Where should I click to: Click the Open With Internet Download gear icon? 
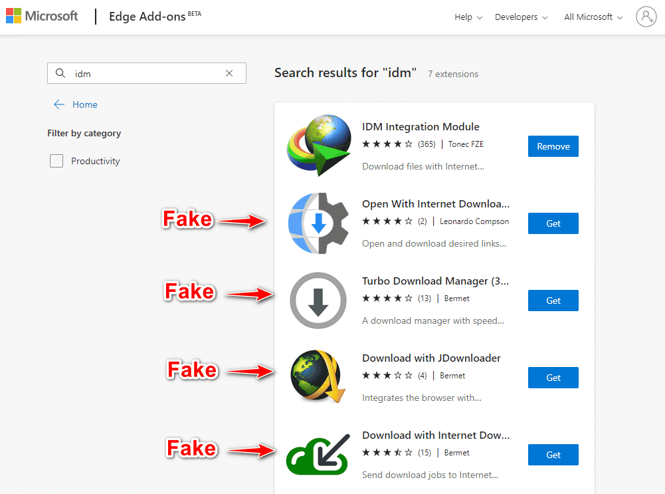pos(318,223)
